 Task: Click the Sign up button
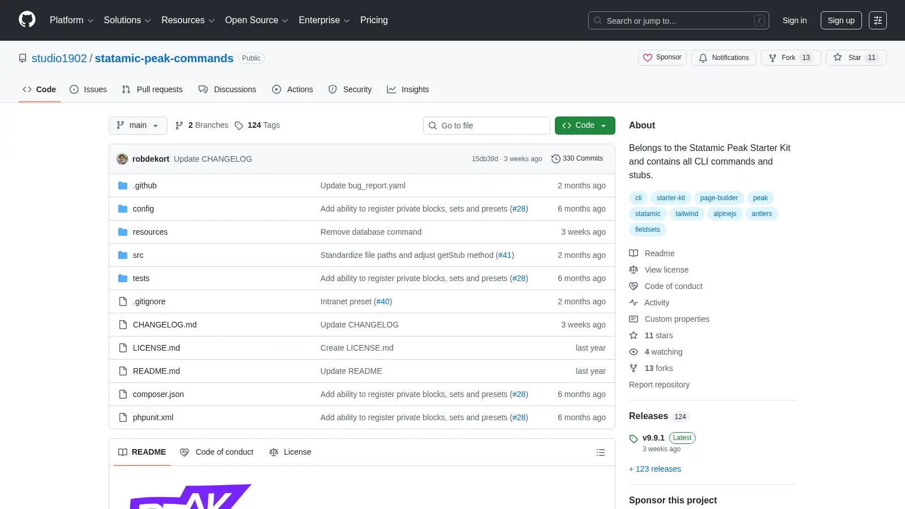841,20
